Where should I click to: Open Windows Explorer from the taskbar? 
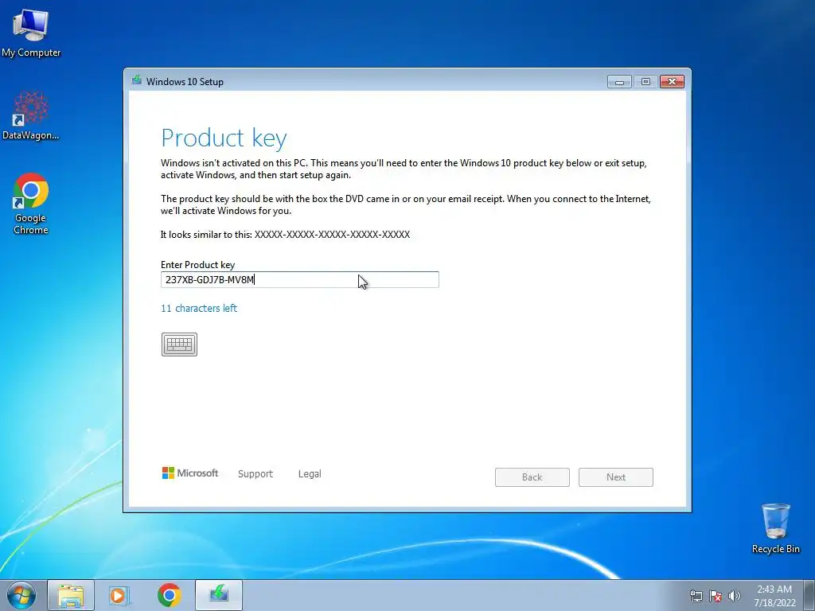71,595
